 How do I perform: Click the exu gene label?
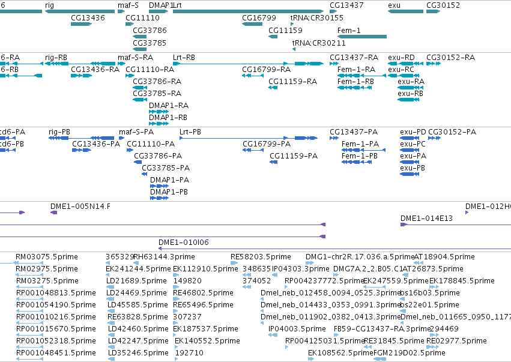395,5
